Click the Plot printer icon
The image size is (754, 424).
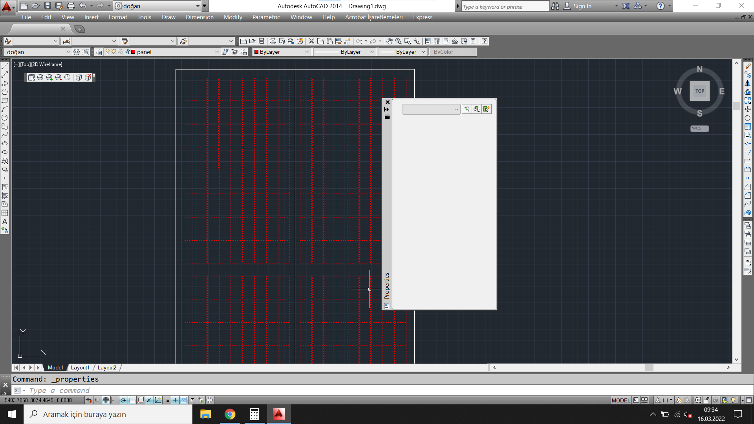point(273,41)
